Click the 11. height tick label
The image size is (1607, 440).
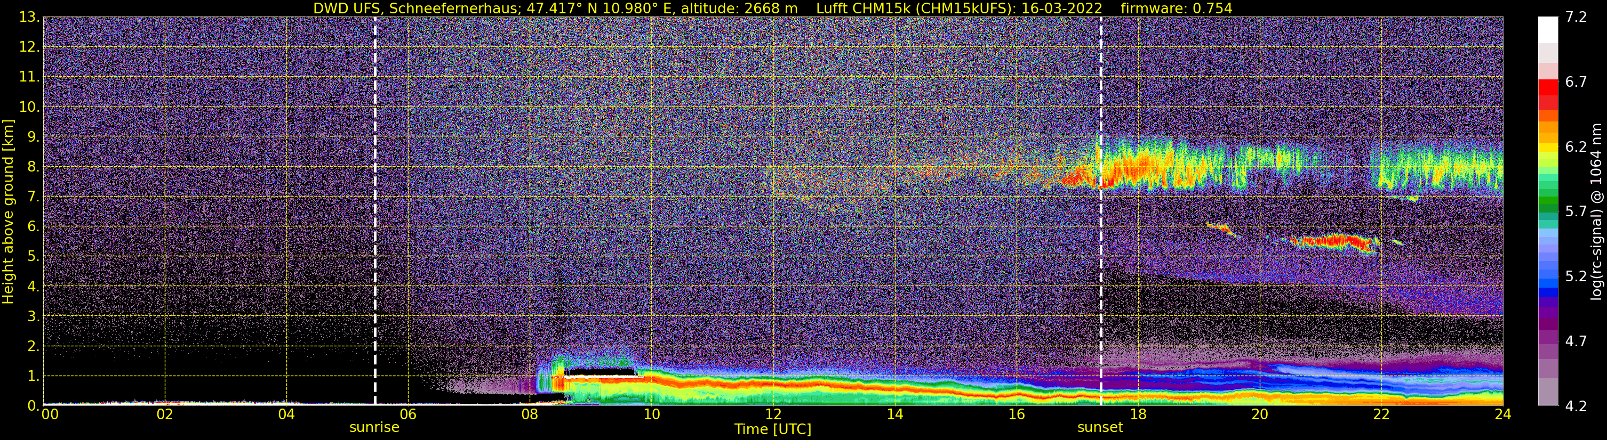29,77
